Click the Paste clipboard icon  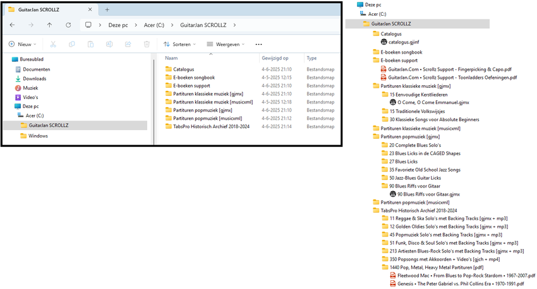click(90, 44)
